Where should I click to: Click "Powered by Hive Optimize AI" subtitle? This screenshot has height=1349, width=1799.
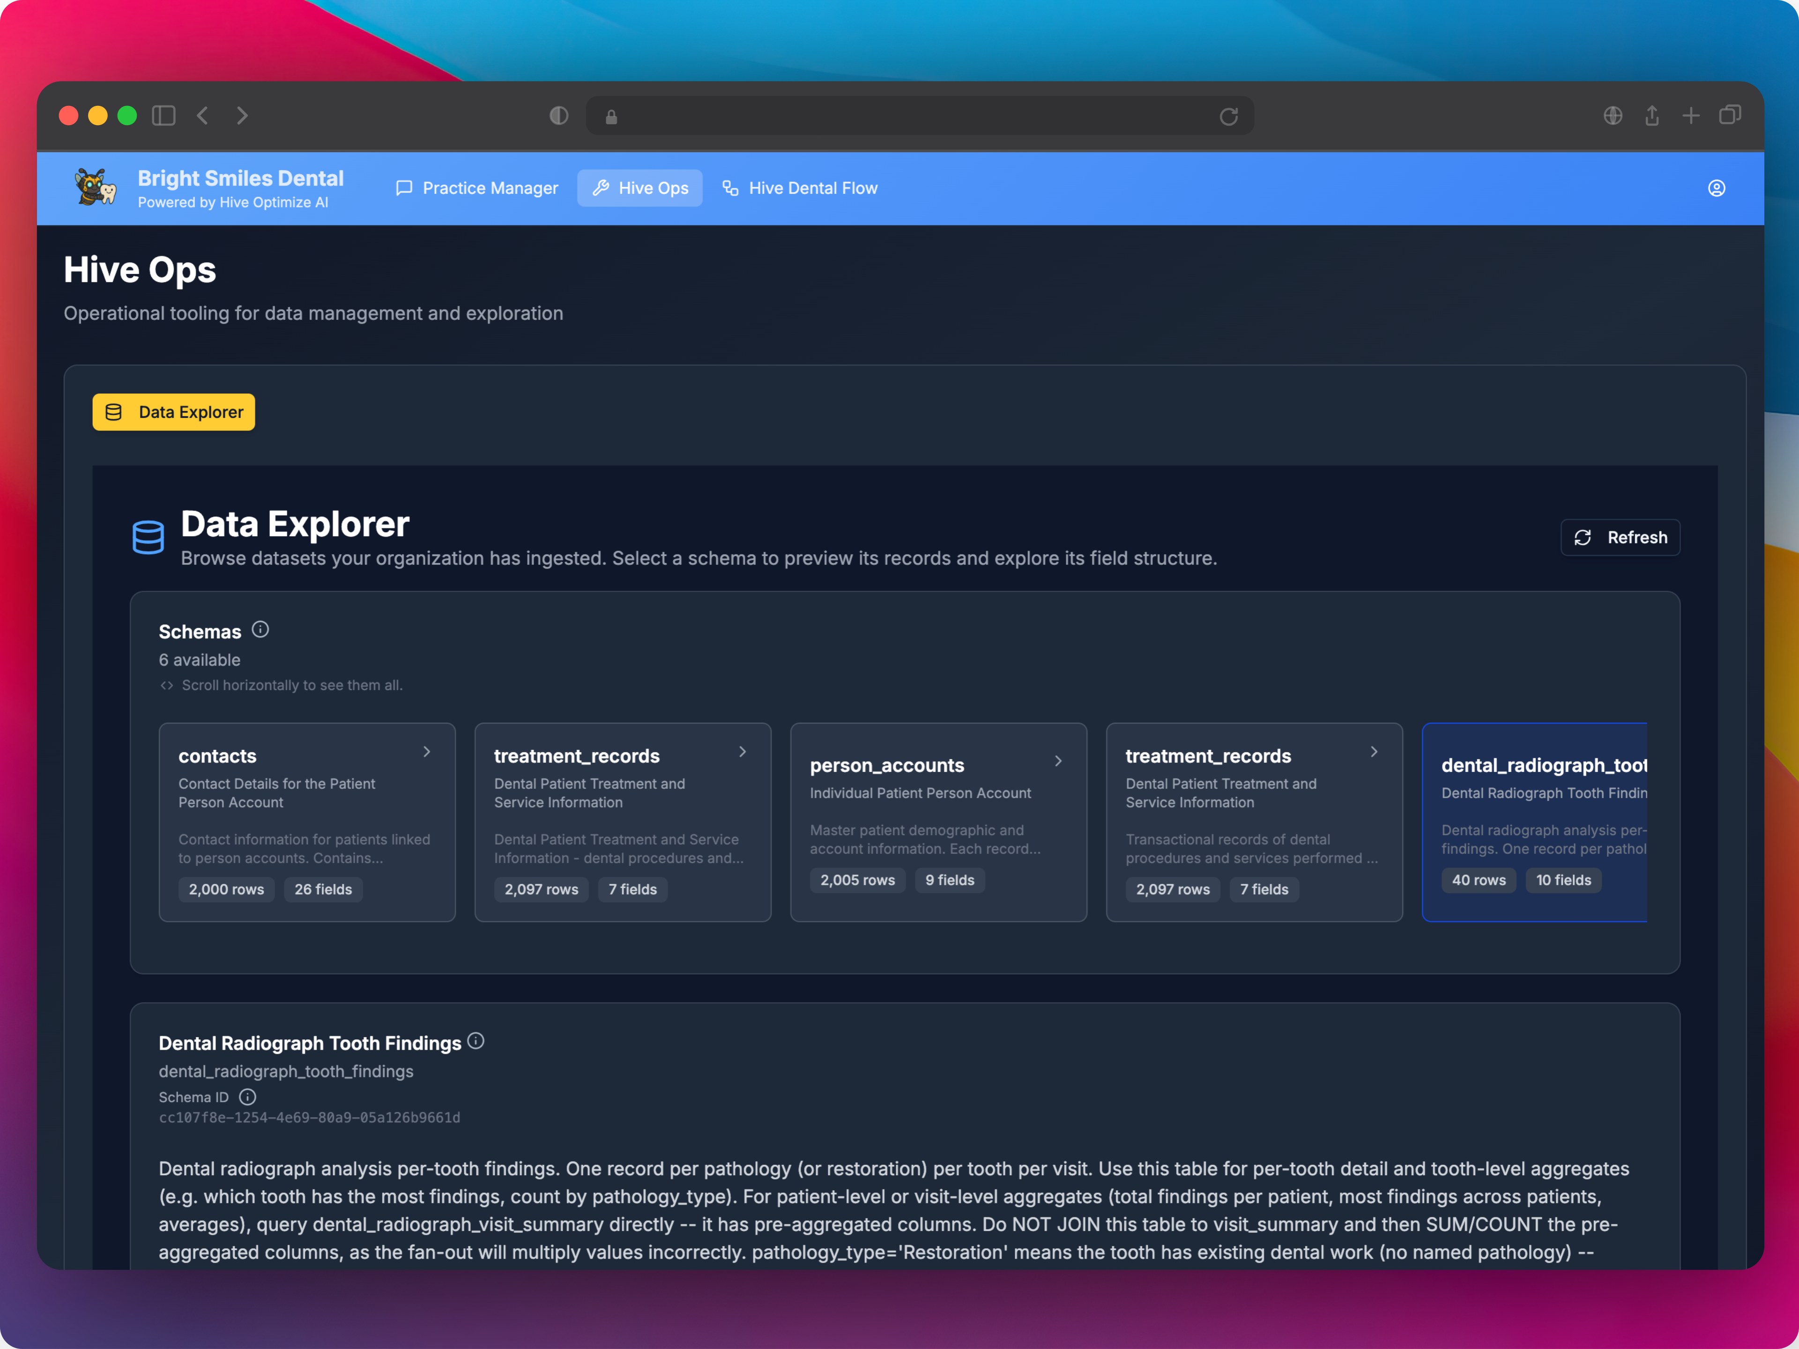232,202
